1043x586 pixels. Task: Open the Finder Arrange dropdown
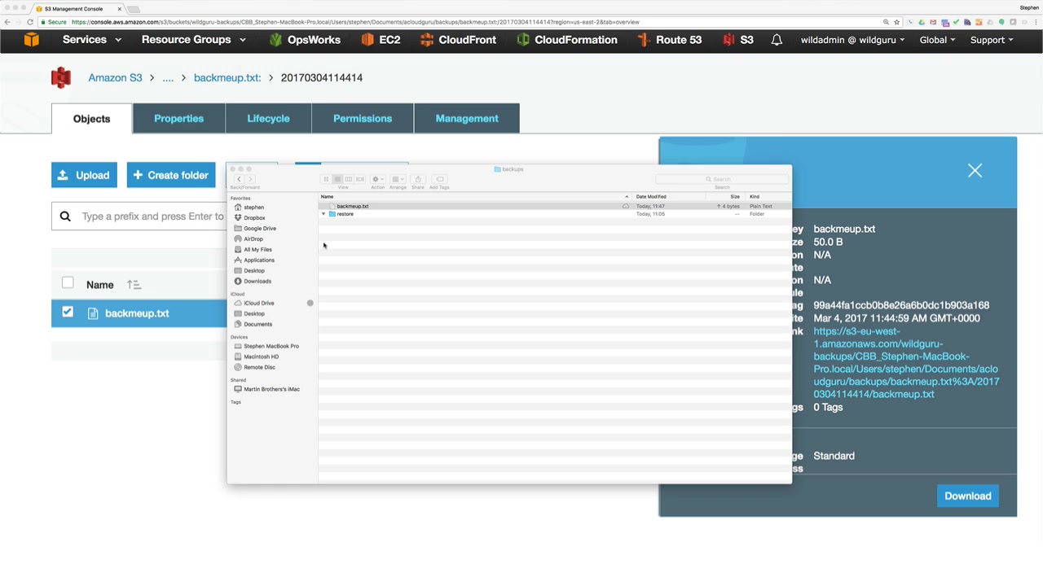click(398, 179)
